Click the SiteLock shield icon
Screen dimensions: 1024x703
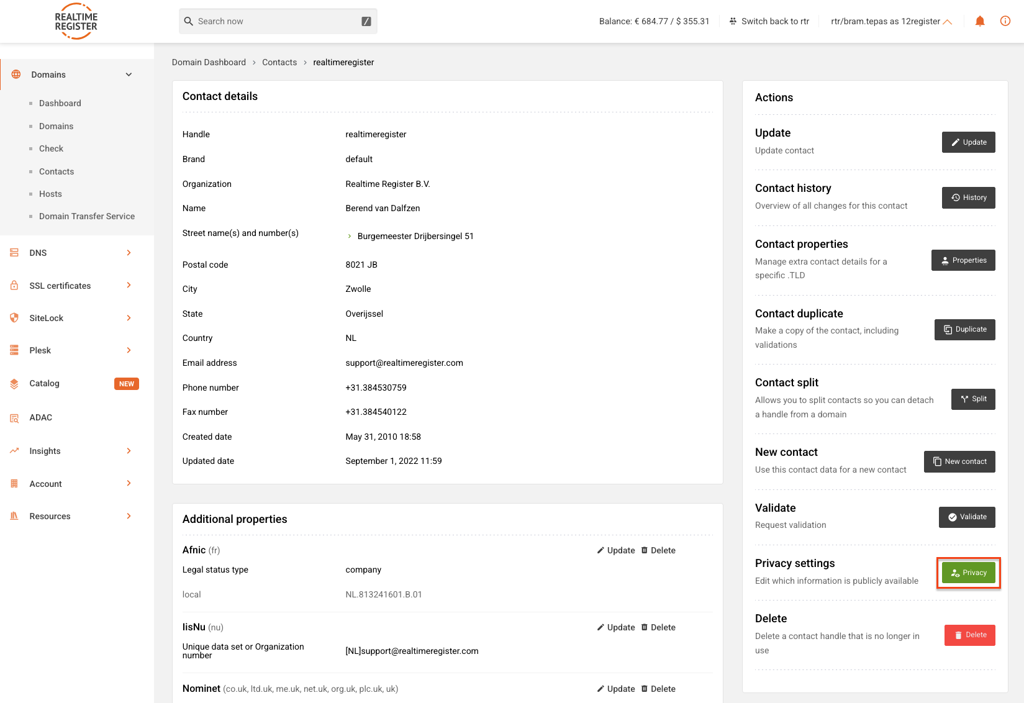pyautogui.click(x=14, y=318)
